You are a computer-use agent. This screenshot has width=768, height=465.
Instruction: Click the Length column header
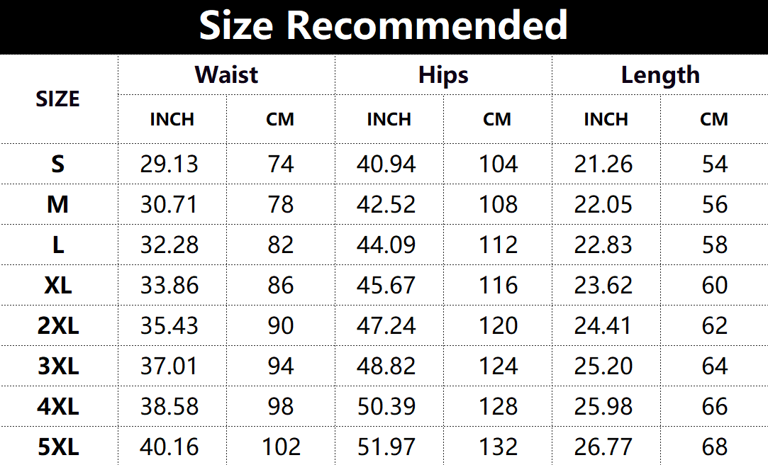tap(660, 74)
